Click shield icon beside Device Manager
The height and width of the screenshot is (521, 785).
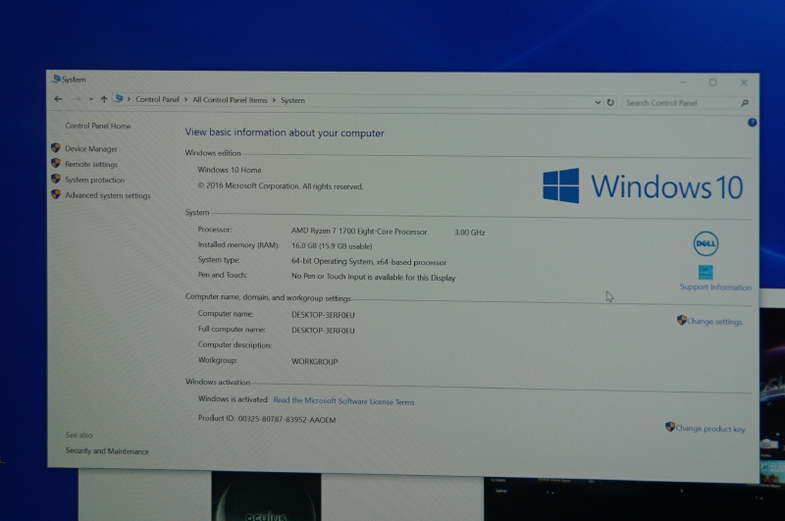[56, 147]
